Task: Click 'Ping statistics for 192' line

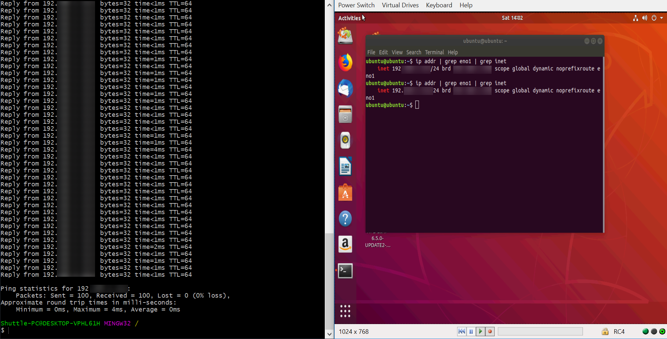Action: tap(65, 289)
